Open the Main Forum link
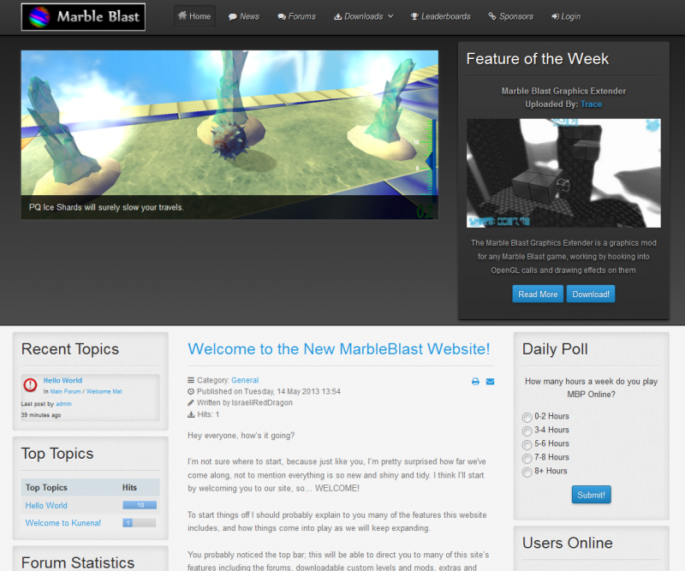685x571 pixels. pyautogui.click(x=66, y=391)
